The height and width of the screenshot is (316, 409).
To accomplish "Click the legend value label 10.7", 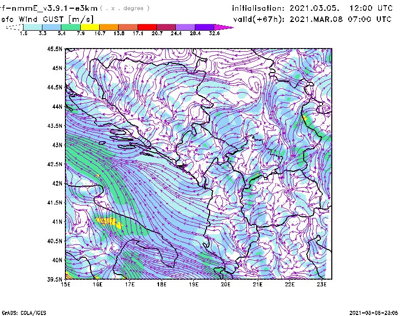I will [x=100, y=33].
